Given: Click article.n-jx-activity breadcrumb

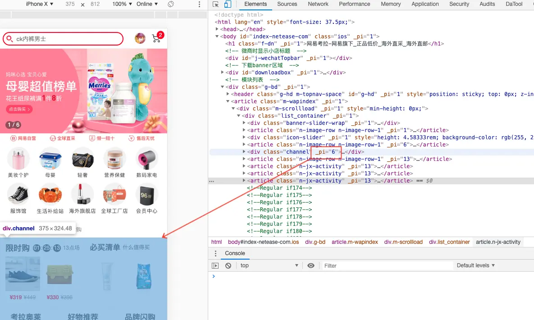Looking at the screenshot, I should pyautogui.click(x=498, y=242).
